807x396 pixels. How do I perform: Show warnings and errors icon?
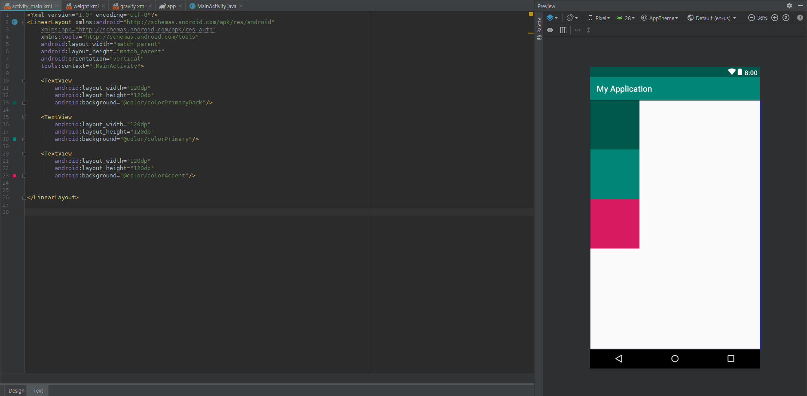[x=800, y=18]
